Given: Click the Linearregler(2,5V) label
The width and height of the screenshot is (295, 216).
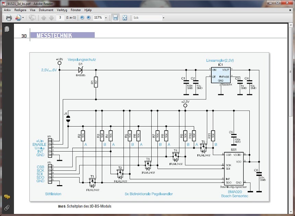Looking at the screenshot, I should (220, 60).
